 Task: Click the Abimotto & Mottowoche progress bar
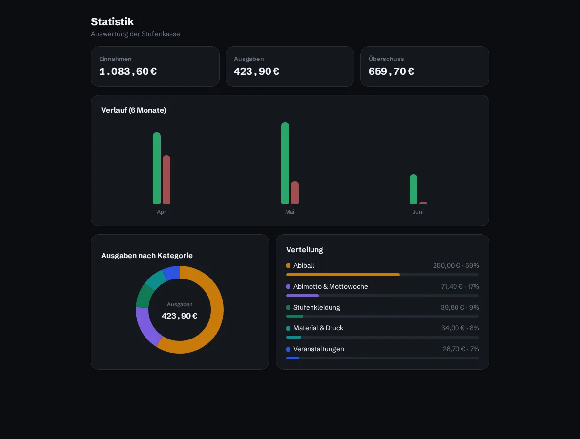pos(382,296)
